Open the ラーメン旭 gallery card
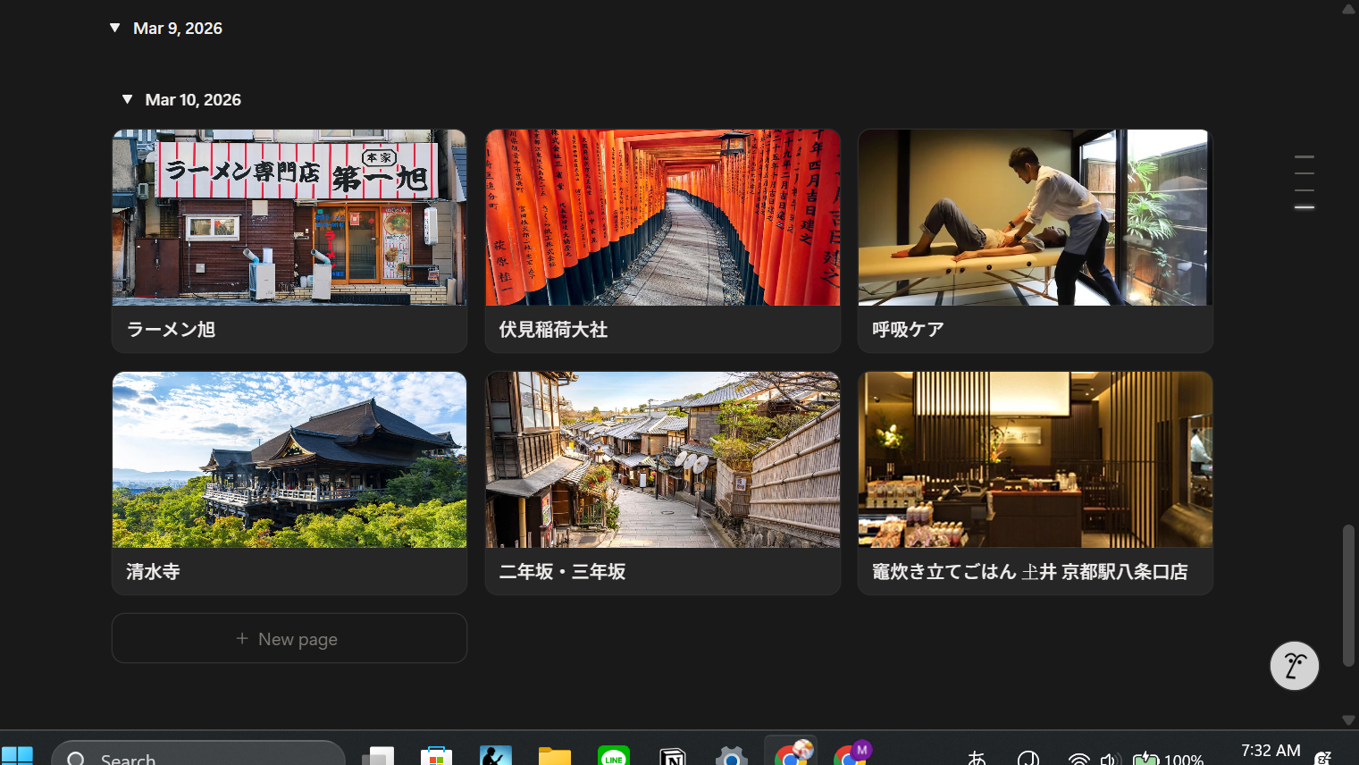Viewport: 1359px width, 765px height. [x=289, y=240]
